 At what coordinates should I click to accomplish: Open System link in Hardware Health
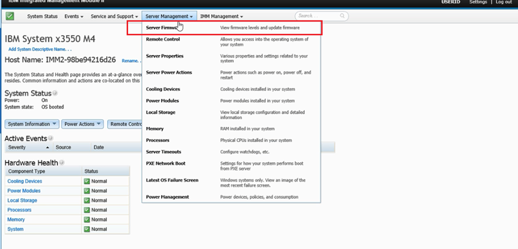[x=16, y=229]
